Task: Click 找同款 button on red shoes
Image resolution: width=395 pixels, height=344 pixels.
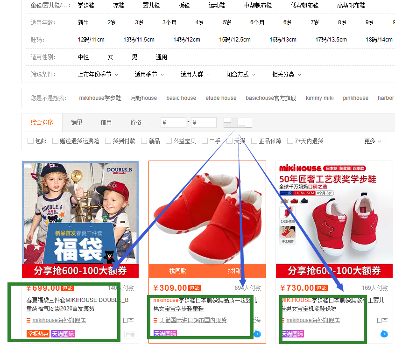Action: tap(178, 271)
